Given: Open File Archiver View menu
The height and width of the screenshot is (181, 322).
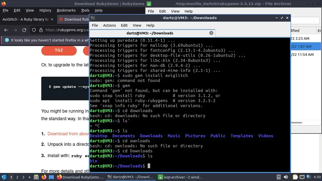Looking at the screenshot, I should tap(175, 11).
